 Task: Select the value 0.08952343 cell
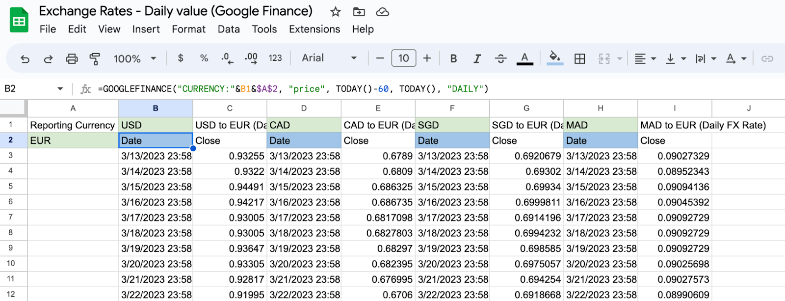point(675,171)
